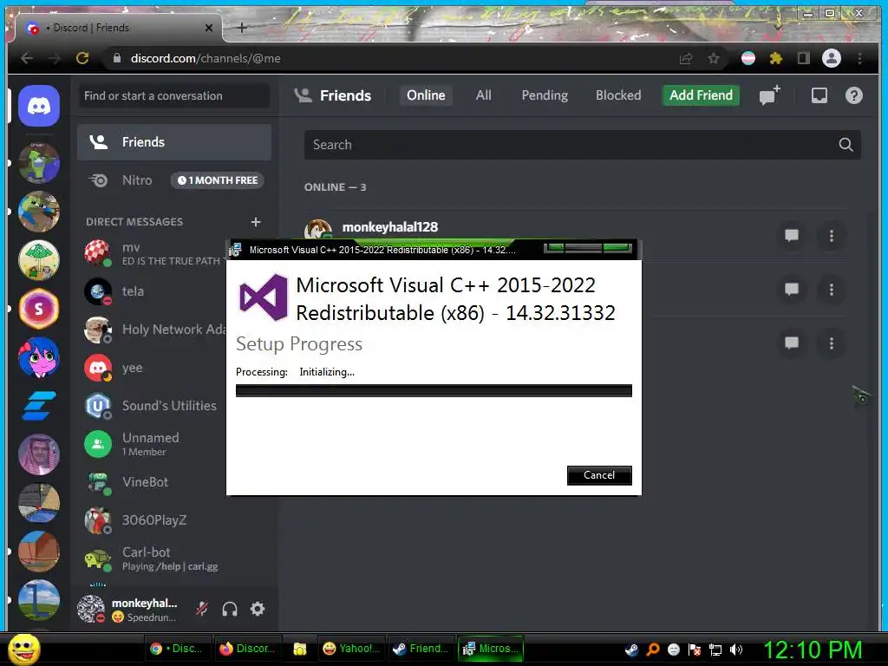Click the share page icon in address bar

click(686, 58)
